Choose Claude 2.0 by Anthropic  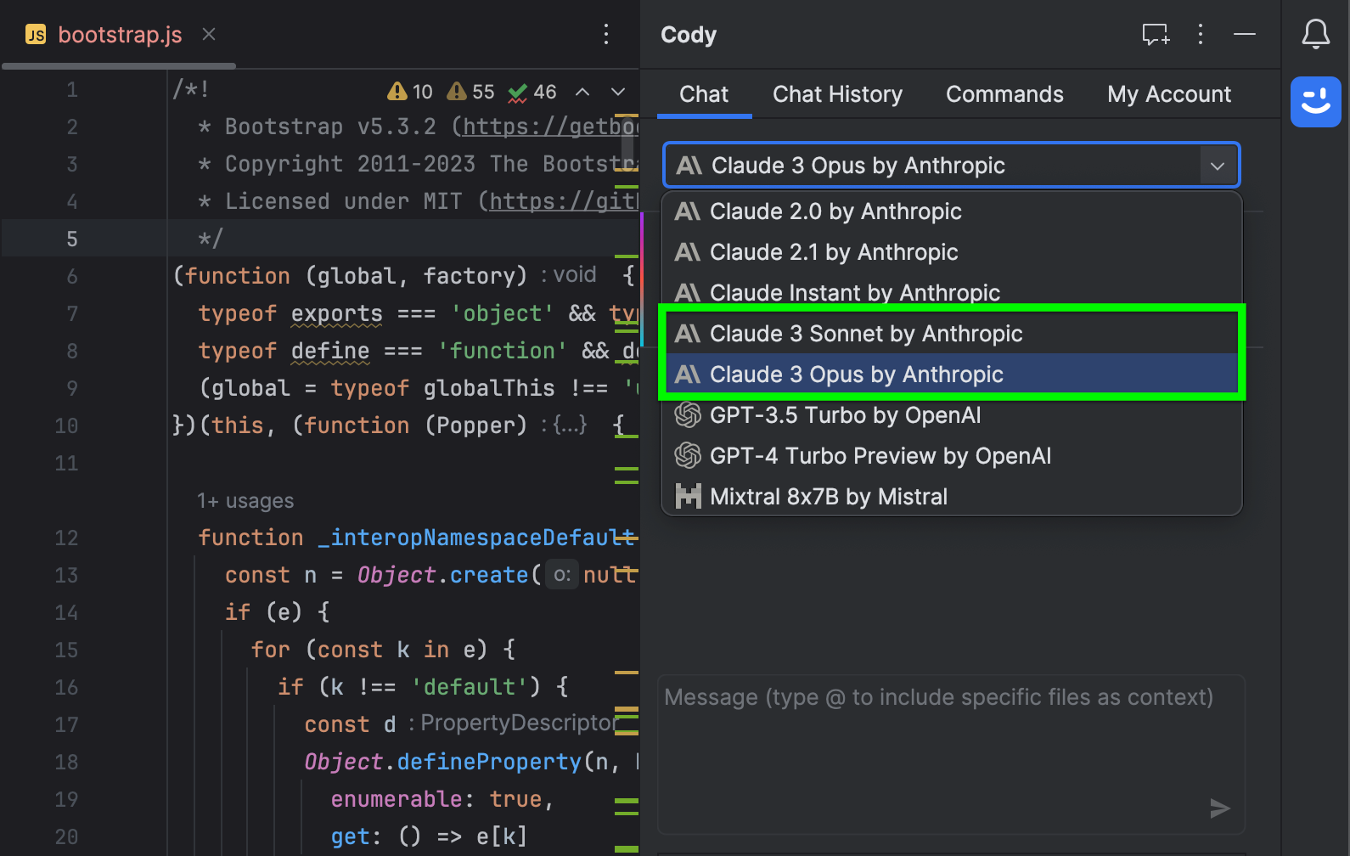click(x=951, y=211)
